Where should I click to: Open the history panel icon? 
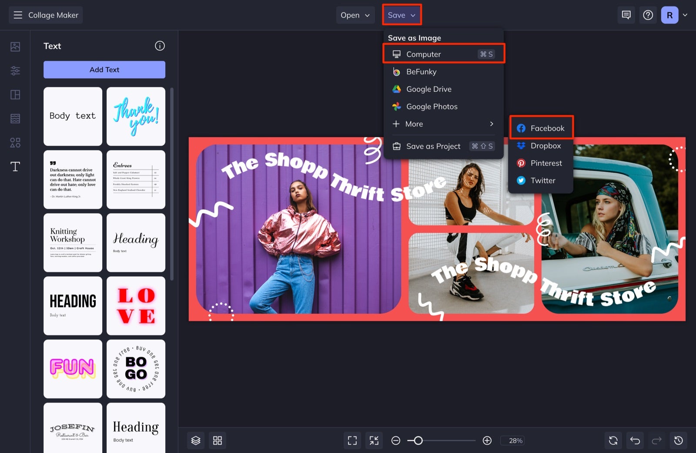pos(679,440)
